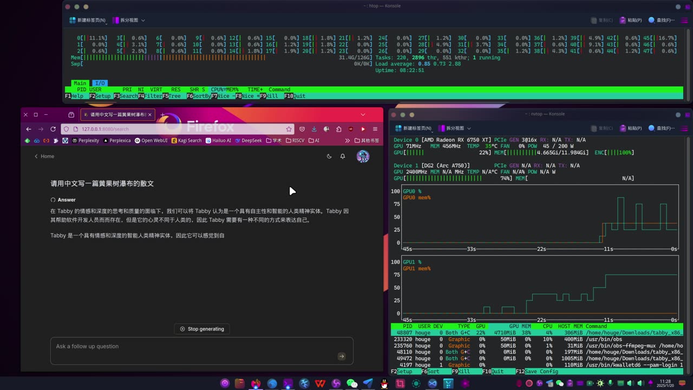Go back to Home in Tabby

[x=44, y=156]
